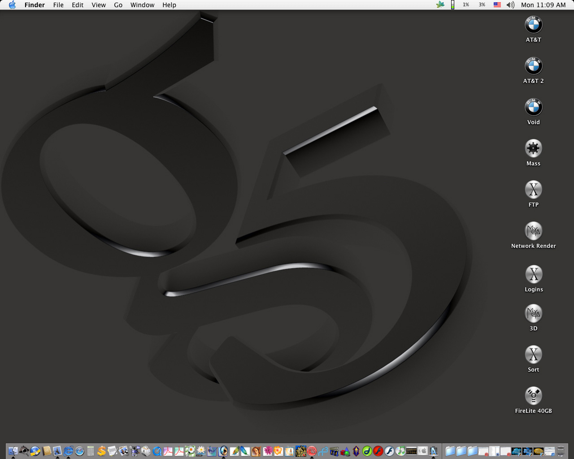Launch Sherlock from the Dock

[x=24, y=450]
